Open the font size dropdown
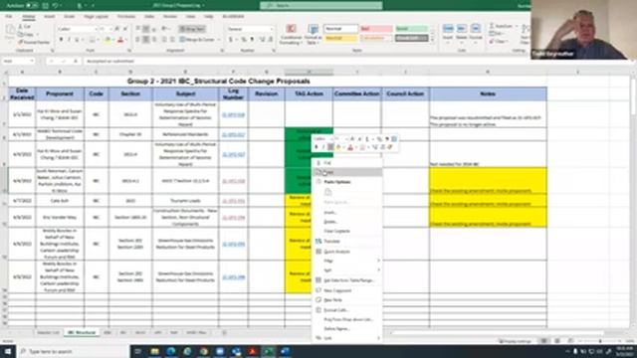The height and width of the screenshot is (358, 637). click(x=110, y=29)
